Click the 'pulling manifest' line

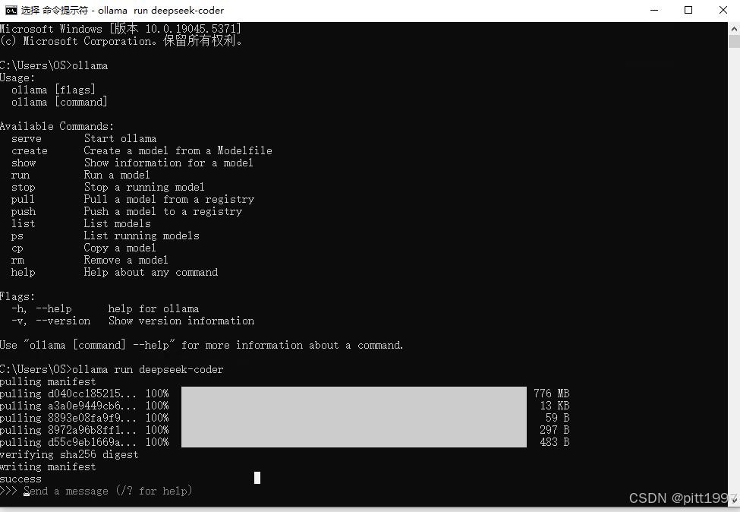click(x=48, y=381)
